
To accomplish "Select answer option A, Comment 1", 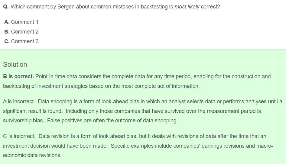I will coord(21,22).
